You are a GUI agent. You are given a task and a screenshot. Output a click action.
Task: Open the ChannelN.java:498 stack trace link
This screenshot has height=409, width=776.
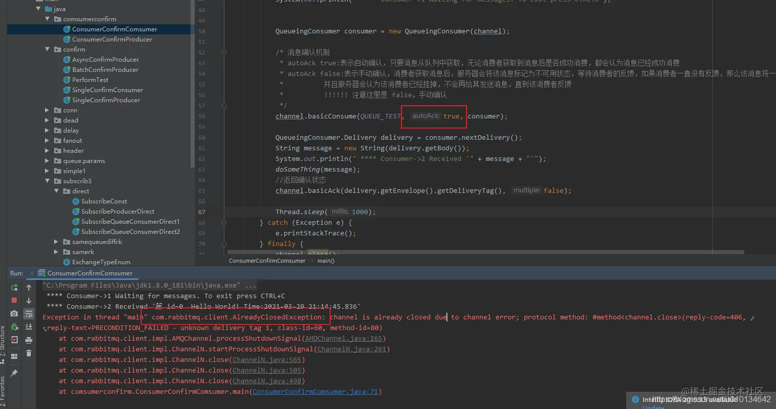[267, 381]
